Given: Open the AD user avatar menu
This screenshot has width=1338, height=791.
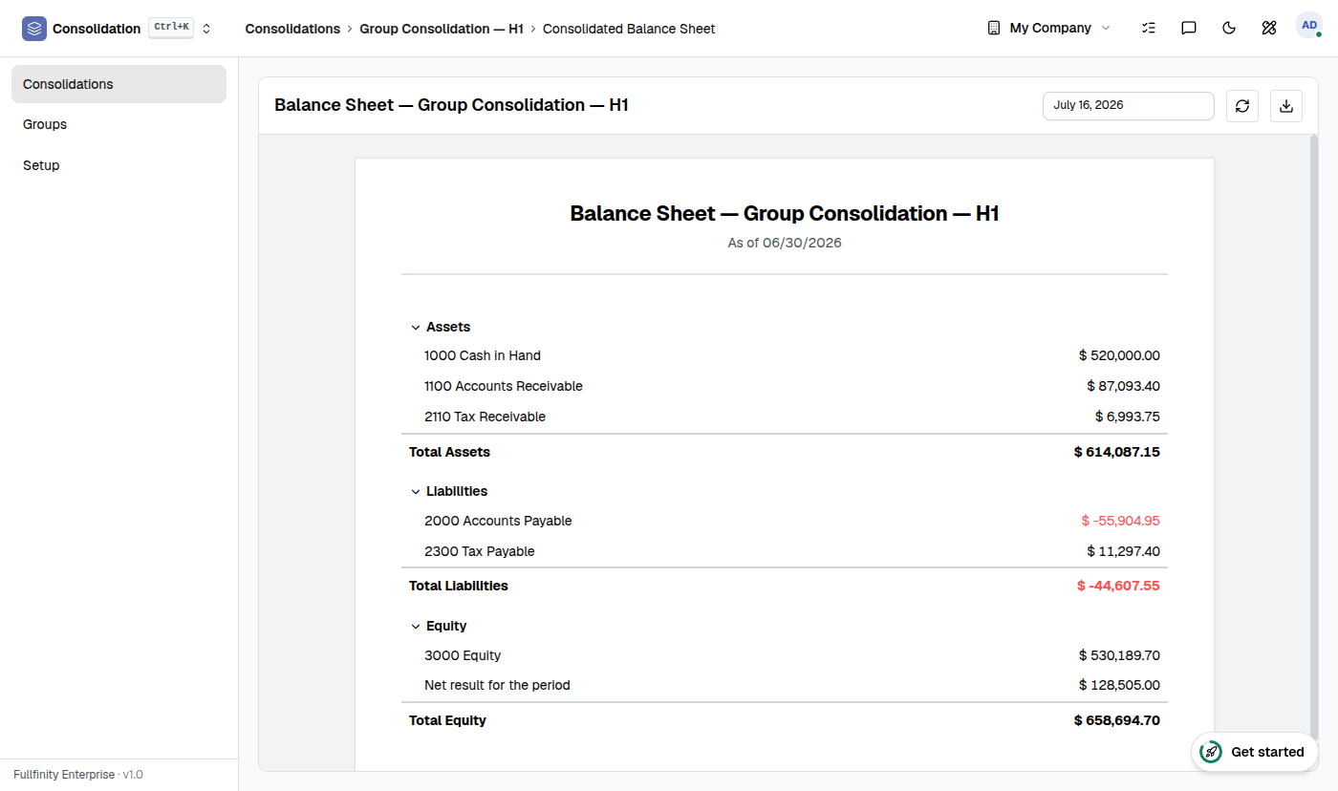Looking at the screenshot, I should (1309, 26).
